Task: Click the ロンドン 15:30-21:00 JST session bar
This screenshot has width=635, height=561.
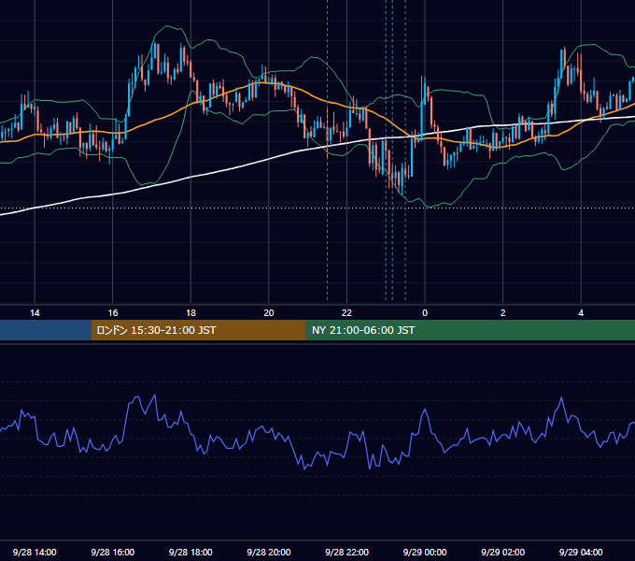Action: pos(198,330)
